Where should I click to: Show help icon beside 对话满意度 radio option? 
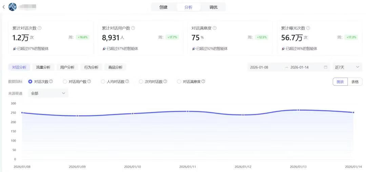[203, 82]
